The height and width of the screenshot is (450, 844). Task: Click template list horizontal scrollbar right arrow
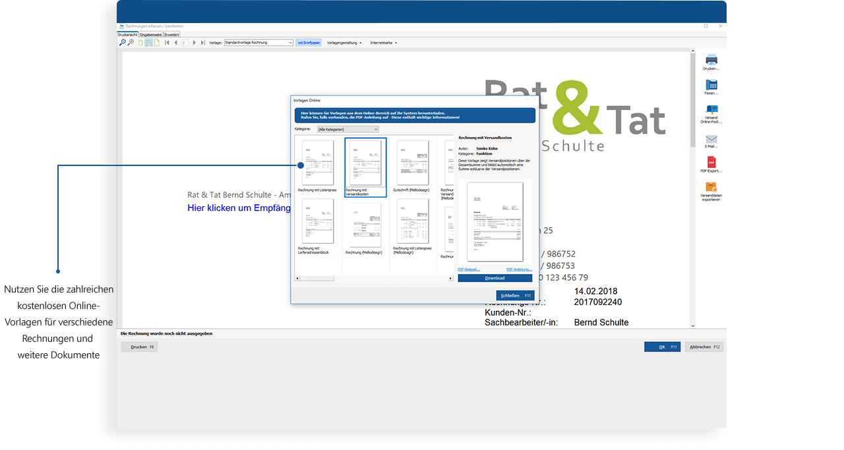[x=451, y=278]
